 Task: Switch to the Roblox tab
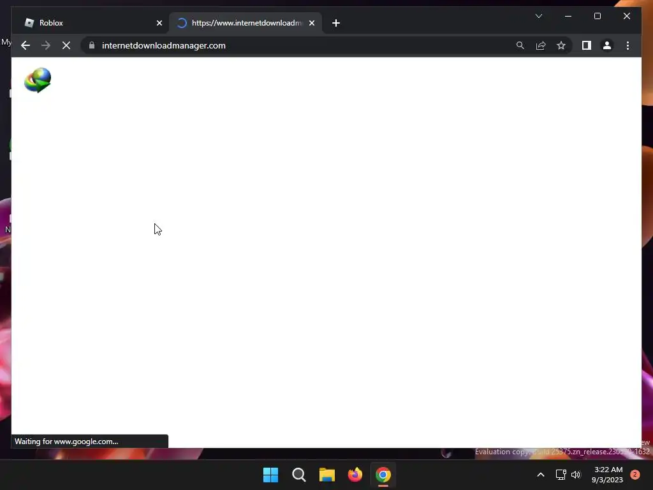tap(90, 23)
